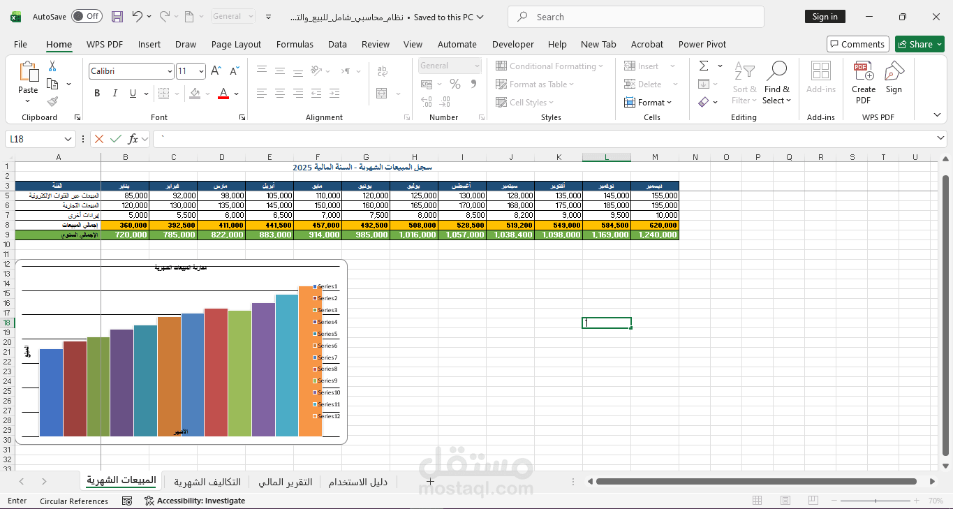Increase font size with larger A icon
The height and width of the screenshot is (509, 953).
[x=216, y=71]
